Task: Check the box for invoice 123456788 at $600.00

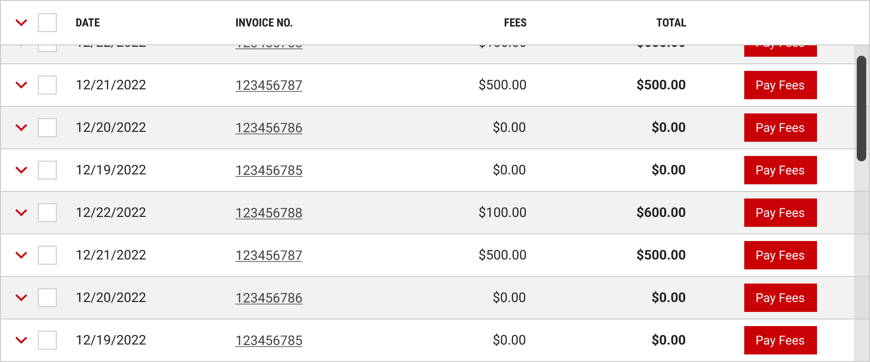Action: [x=47, y=213]
